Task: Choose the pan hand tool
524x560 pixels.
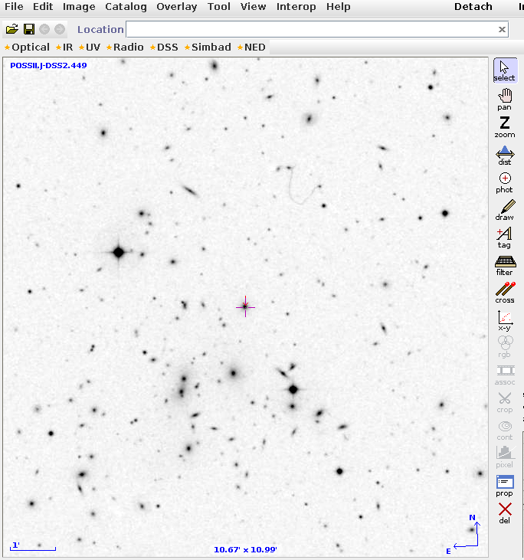Action: pyautogui.click(x=504, y=98)
